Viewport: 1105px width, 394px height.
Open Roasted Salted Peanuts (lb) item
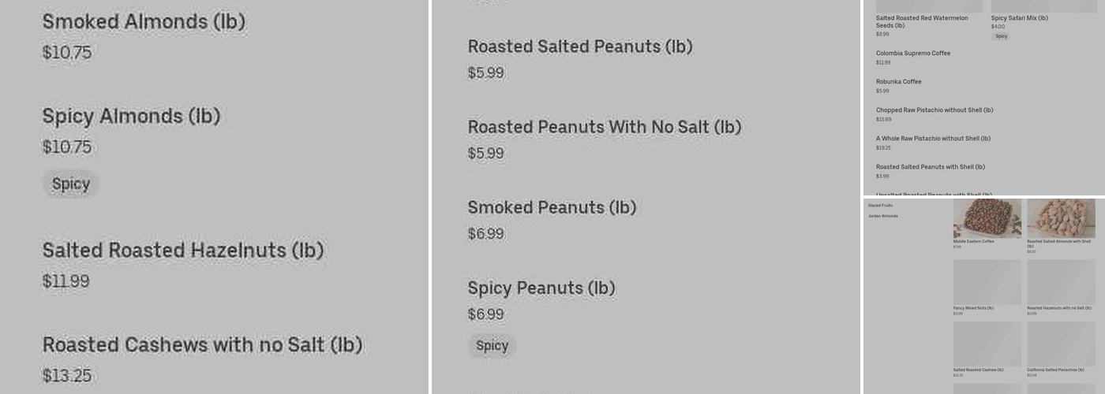[579, 47]
